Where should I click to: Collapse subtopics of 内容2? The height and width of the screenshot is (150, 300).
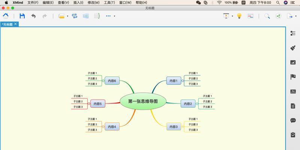click(197, 104)
